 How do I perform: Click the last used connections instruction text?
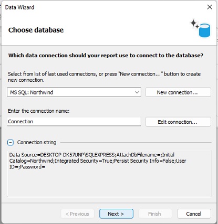click(x=104, y=77)
